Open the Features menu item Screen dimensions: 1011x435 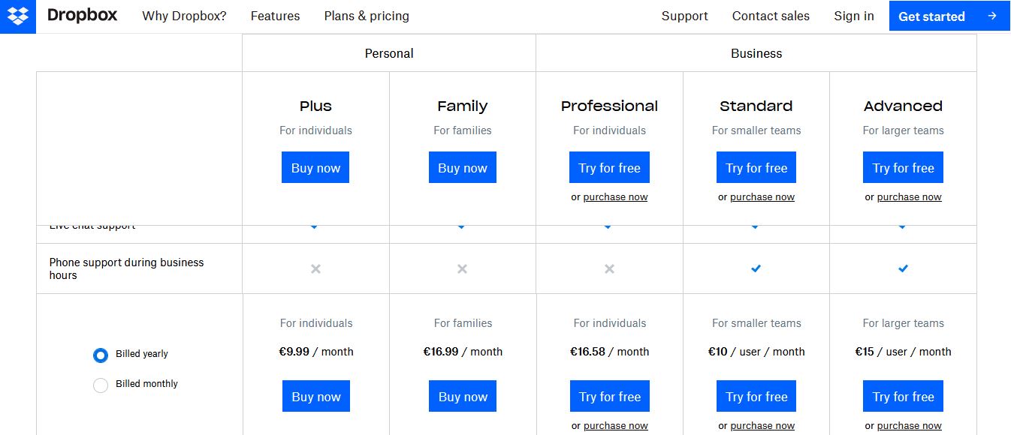coord(275,16)
